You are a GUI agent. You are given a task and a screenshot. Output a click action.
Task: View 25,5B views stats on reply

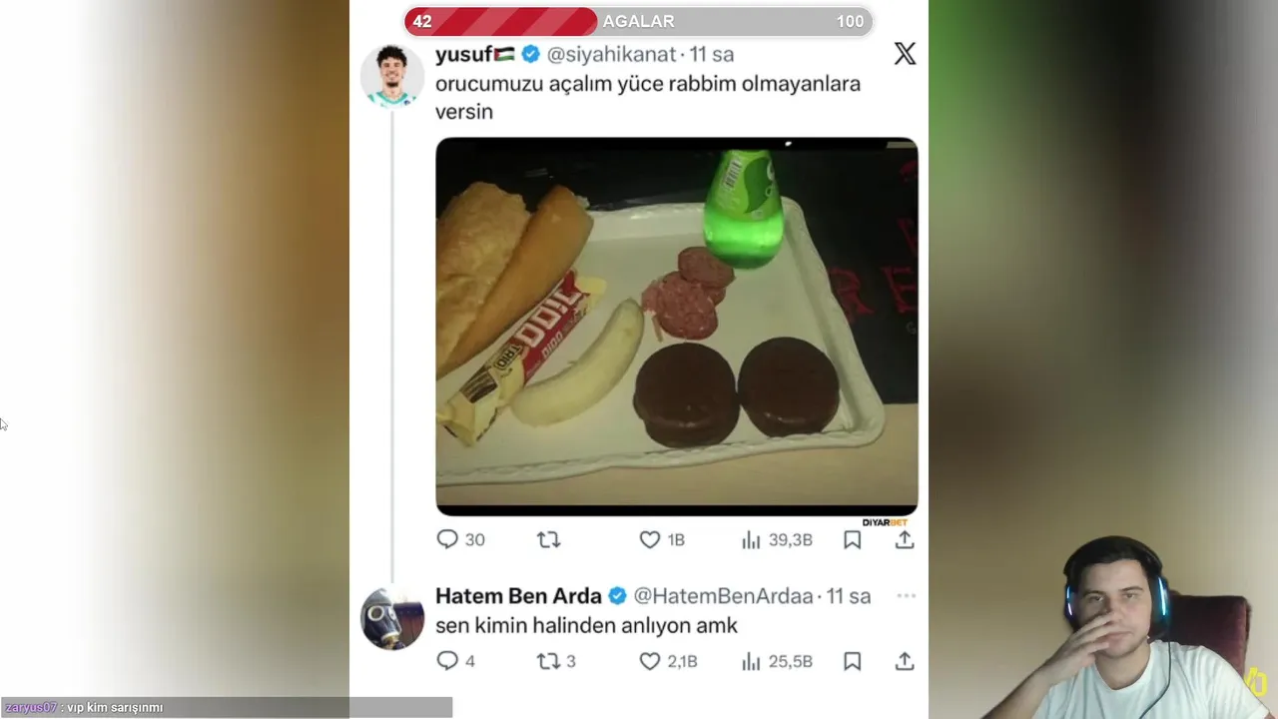pyautogui.click(x=776, y=661)
